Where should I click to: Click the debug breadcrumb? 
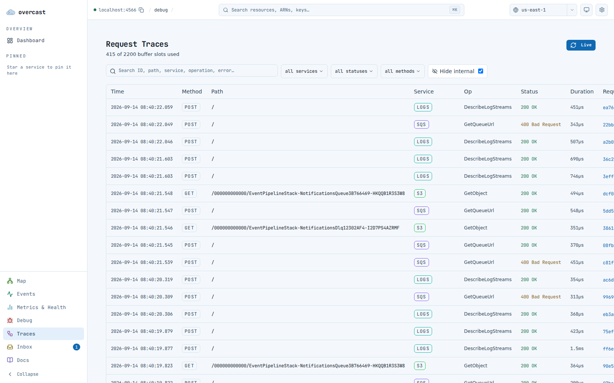click(x=161, y=10)
